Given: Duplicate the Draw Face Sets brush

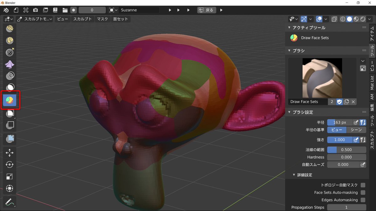Looking at the screenshot, I should [x=346, y=102].
